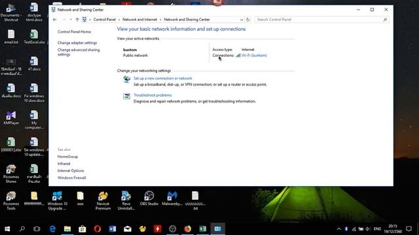Image resolution: width=419 pixels, height=235 pixels.
Task: Select doctype html.docx desktop file
Action: (34, 12)
